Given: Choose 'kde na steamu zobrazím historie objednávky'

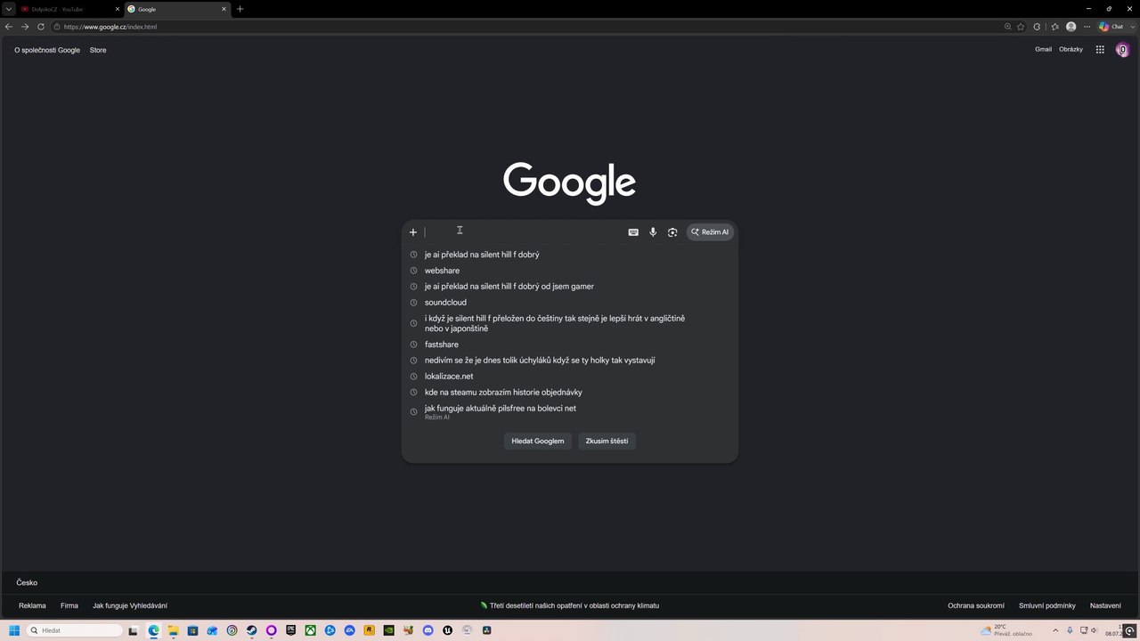Looking at the screenshot, I should [x=570, y=393].
